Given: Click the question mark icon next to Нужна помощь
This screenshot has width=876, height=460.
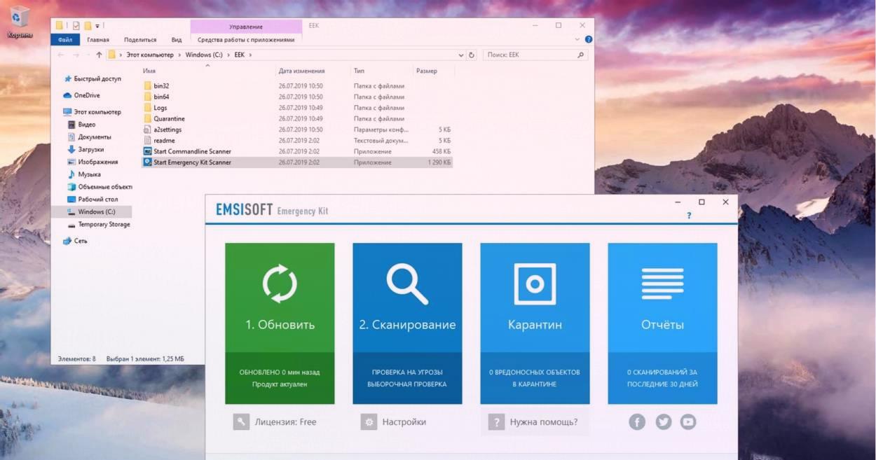Looking at the screenshot, I should click(x=496, y=421).
